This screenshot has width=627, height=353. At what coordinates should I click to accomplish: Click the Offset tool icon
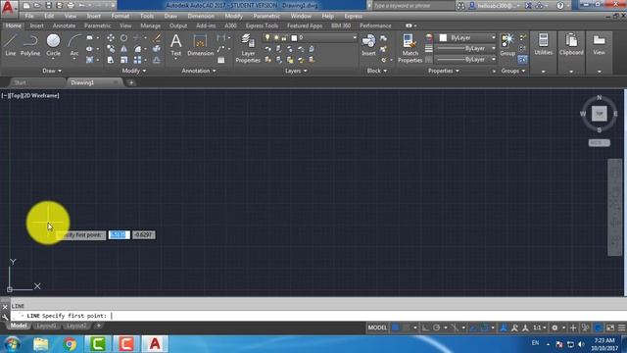point(157,60)
